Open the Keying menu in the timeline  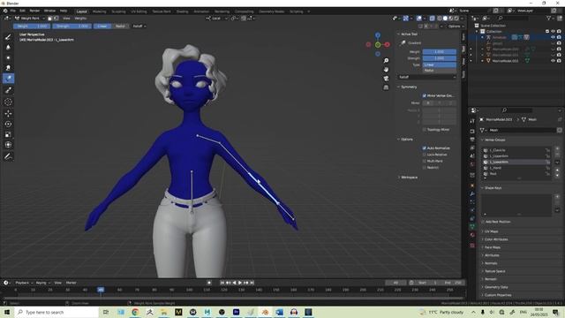(42, 283)
